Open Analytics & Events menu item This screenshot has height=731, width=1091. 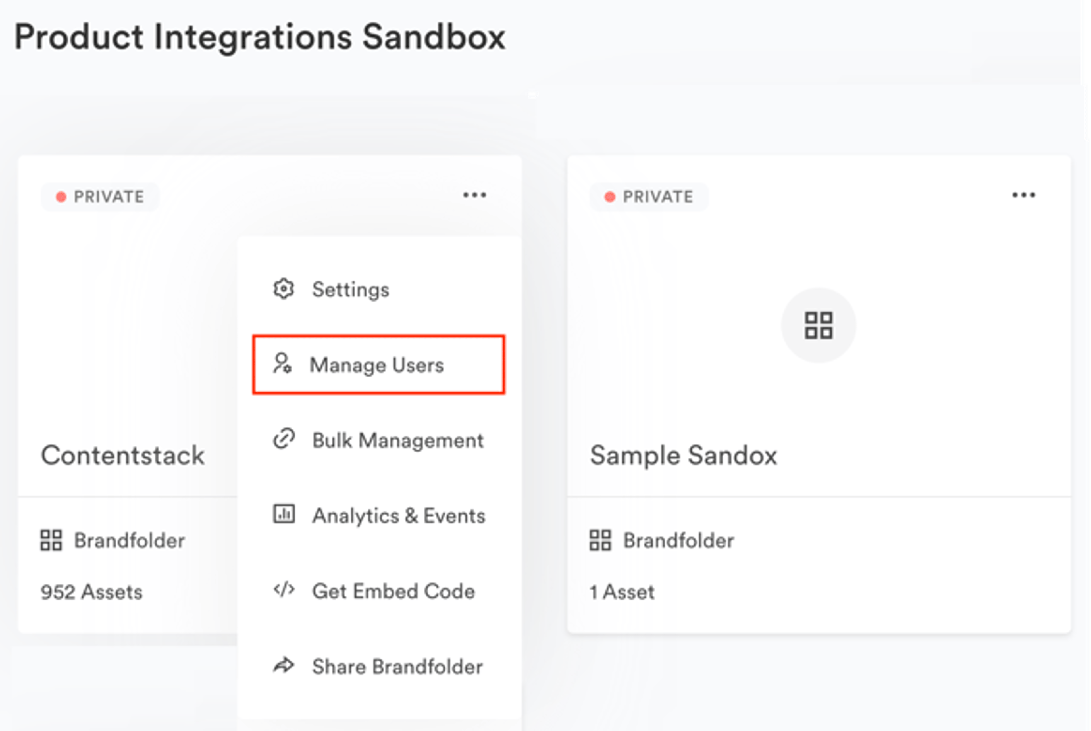point(379,516)
